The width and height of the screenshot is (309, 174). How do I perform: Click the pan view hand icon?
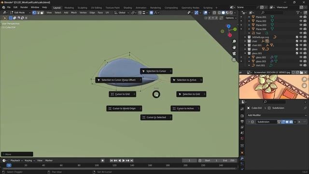[x=234, y=47]
